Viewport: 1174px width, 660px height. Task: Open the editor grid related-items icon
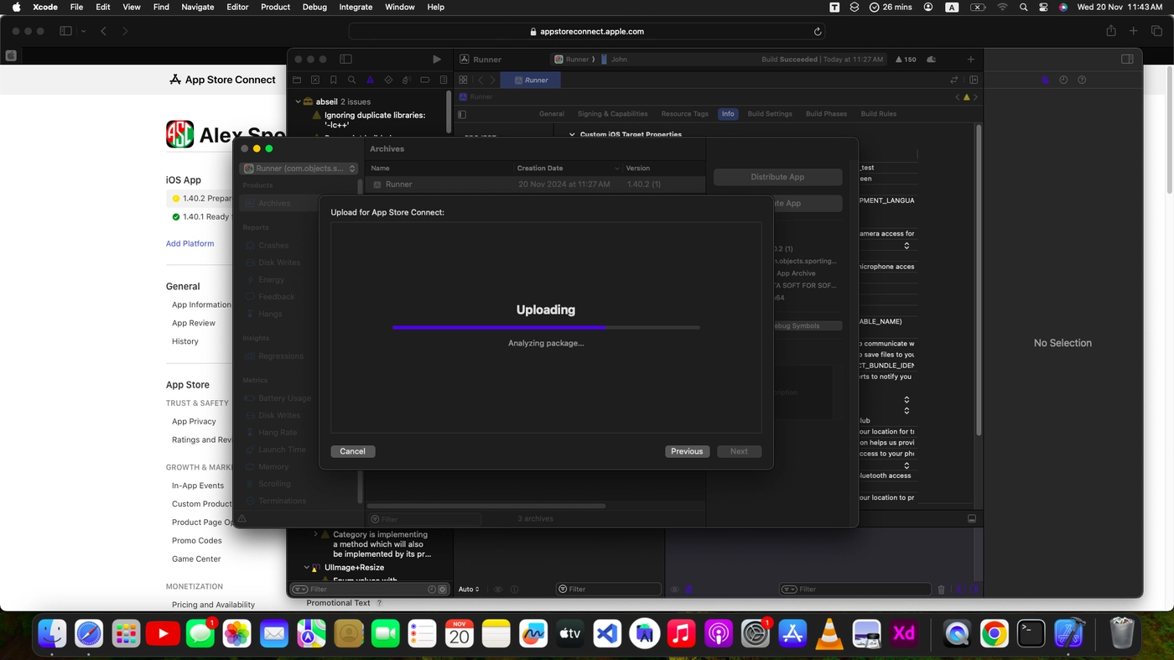point(463,81)
